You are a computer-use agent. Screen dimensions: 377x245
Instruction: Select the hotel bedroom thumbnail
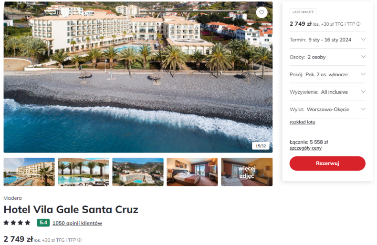[192, 172]
